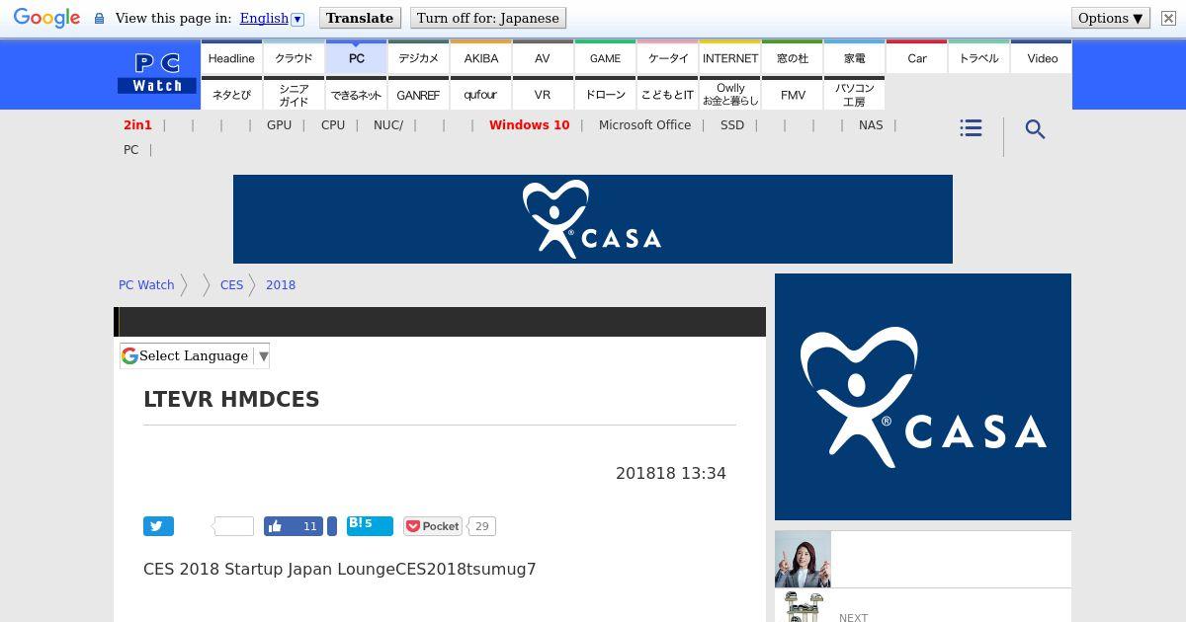Open the 窓の杜 tab
This screenshot has height=622, width=1186.
click(792, 57)
